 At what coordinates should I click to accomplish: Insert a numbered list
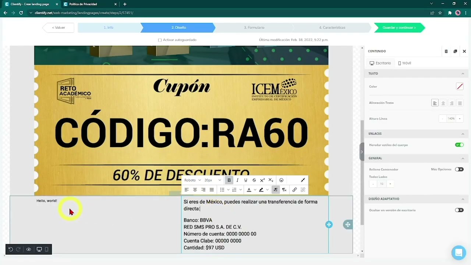click(x=234, y=190)
